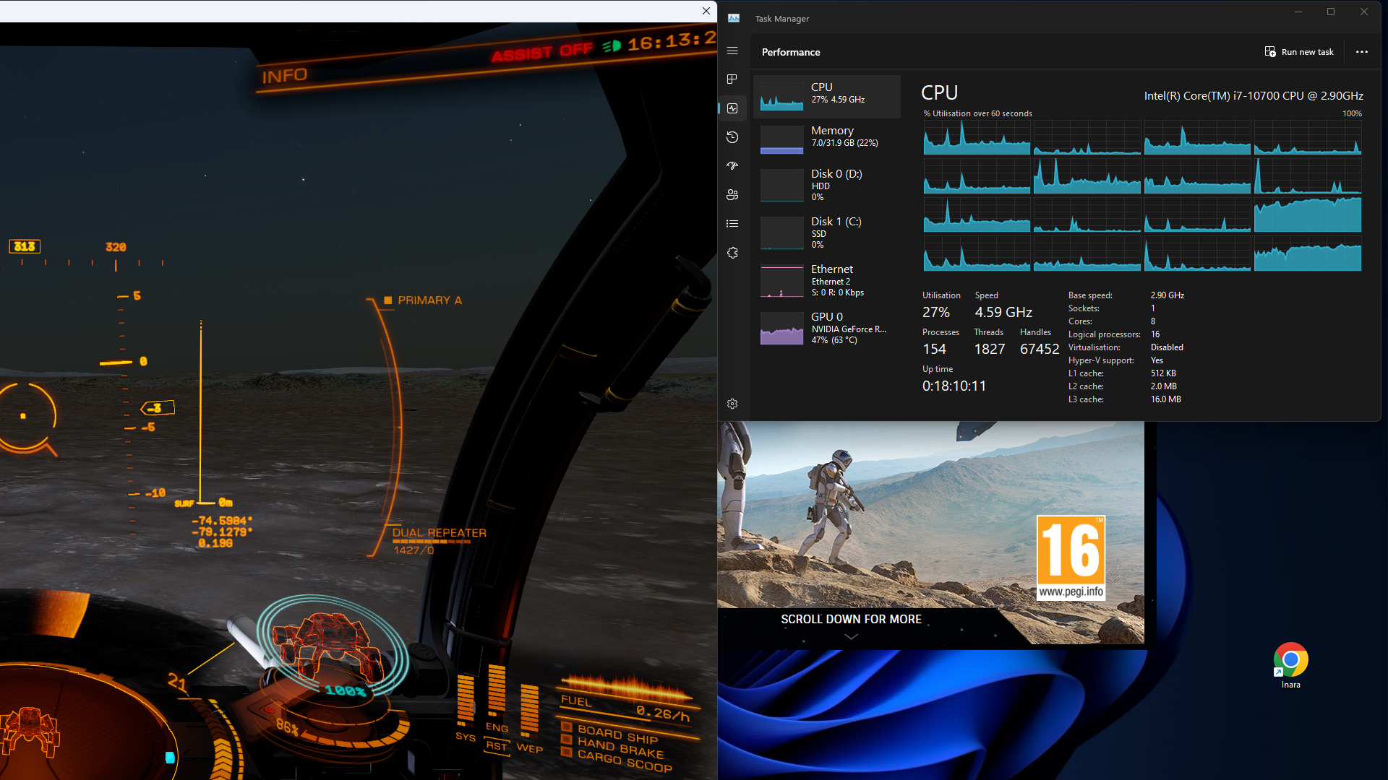Select Disk 1 (C:) performance item
1388x780 pixels.
827,233
